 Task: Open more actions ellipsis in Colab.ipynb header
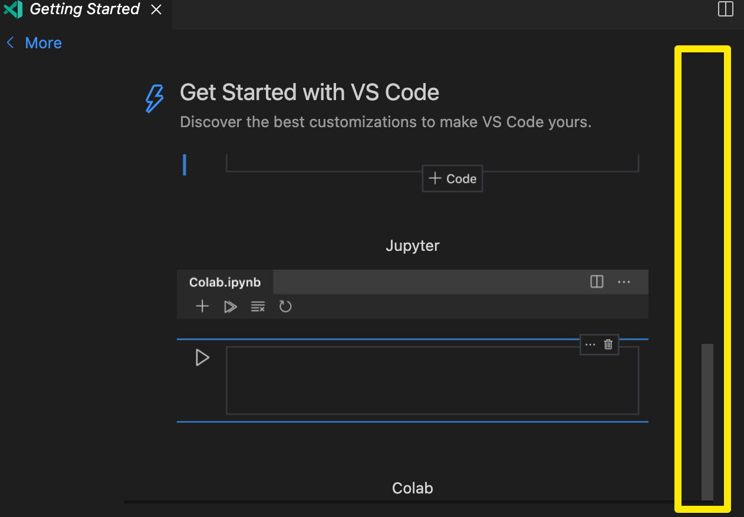[x=624, y=282]
